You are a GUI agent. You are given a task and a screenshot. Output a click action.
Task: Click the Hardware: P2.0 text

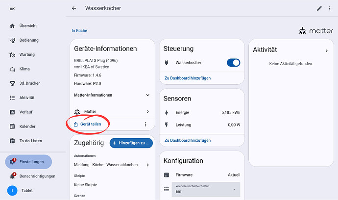pyautogui.click(x=88, y=84)
